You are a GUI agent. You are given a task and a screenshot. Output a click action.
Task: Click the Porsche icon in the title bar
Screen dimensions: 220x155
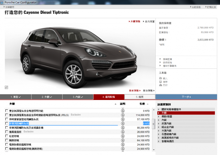pyautogui.click(x=2, y=2)
